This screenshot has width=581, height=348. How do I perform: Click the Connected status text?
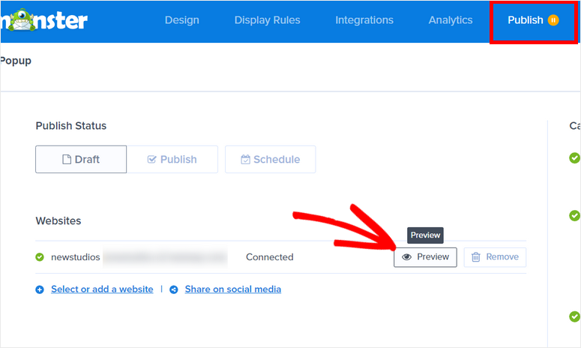(x=270, y=256)
